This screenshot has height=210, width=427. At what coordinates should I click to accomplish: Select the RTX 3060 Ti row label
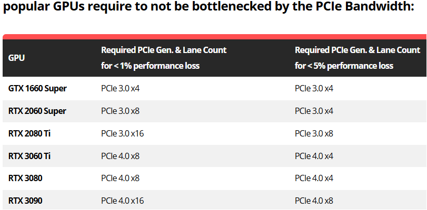[x=29, y=156]
